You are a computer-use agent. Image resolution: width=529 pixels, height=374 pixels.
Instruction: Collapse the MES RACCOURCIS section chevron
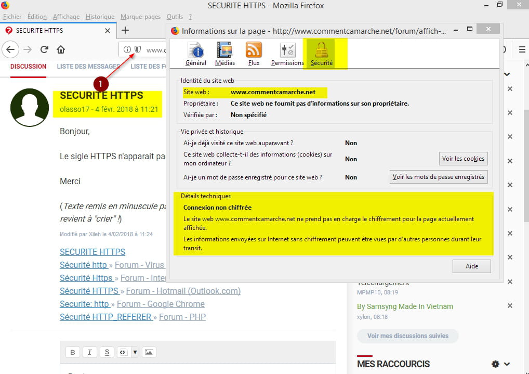507,364
